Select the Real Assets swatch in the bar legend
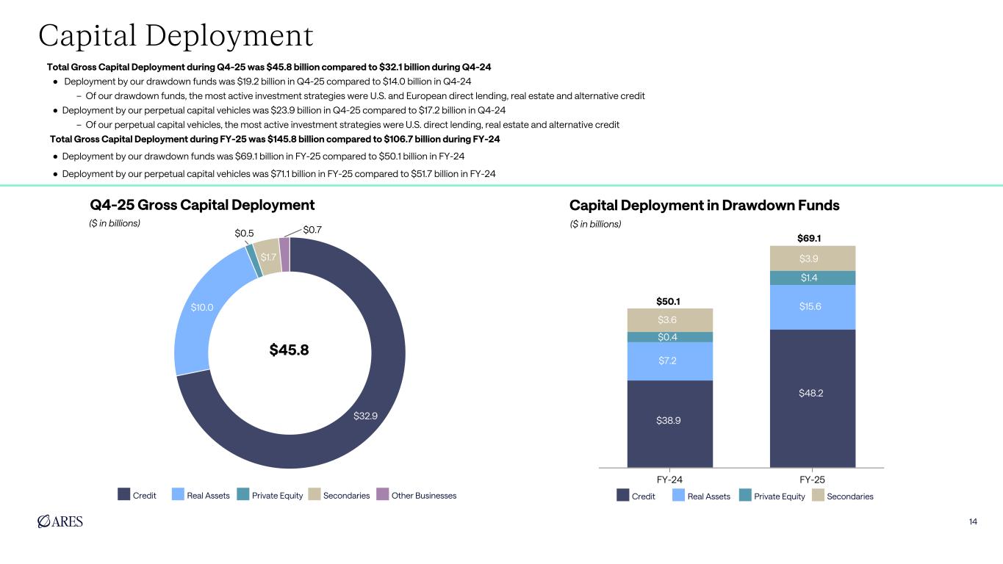 point(679,496)
